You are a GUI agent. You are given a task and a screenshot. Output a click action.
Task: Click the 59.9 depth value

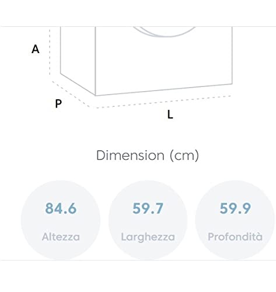click(235, 208)
